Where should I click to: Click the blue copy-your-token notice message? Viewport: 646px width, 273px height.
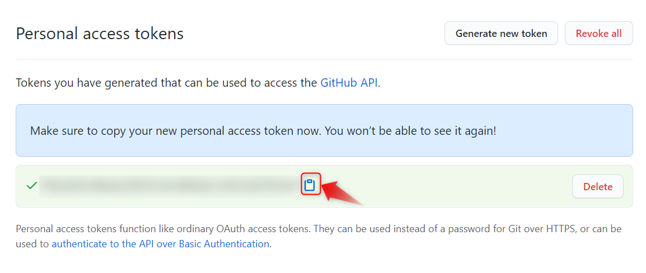click(324, 130)
